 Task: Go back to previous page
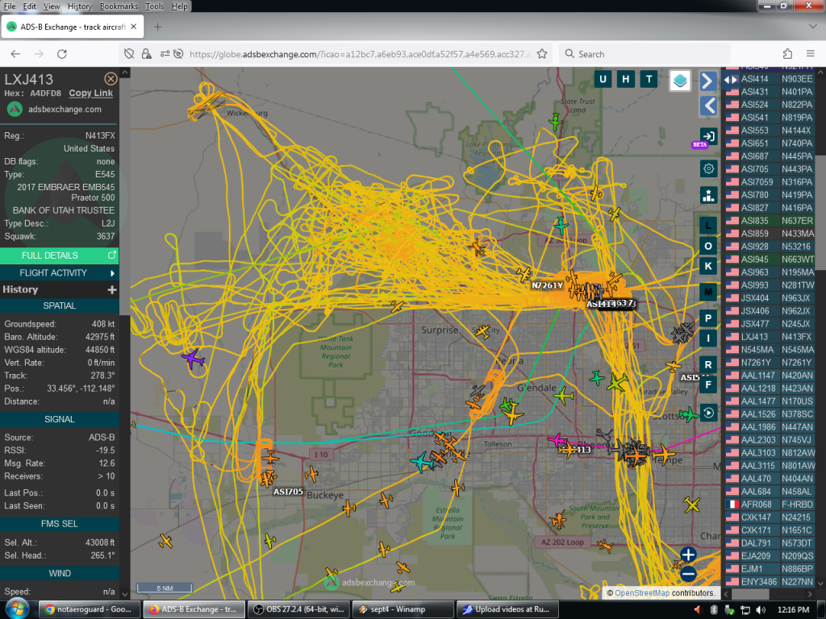(15, 54)
